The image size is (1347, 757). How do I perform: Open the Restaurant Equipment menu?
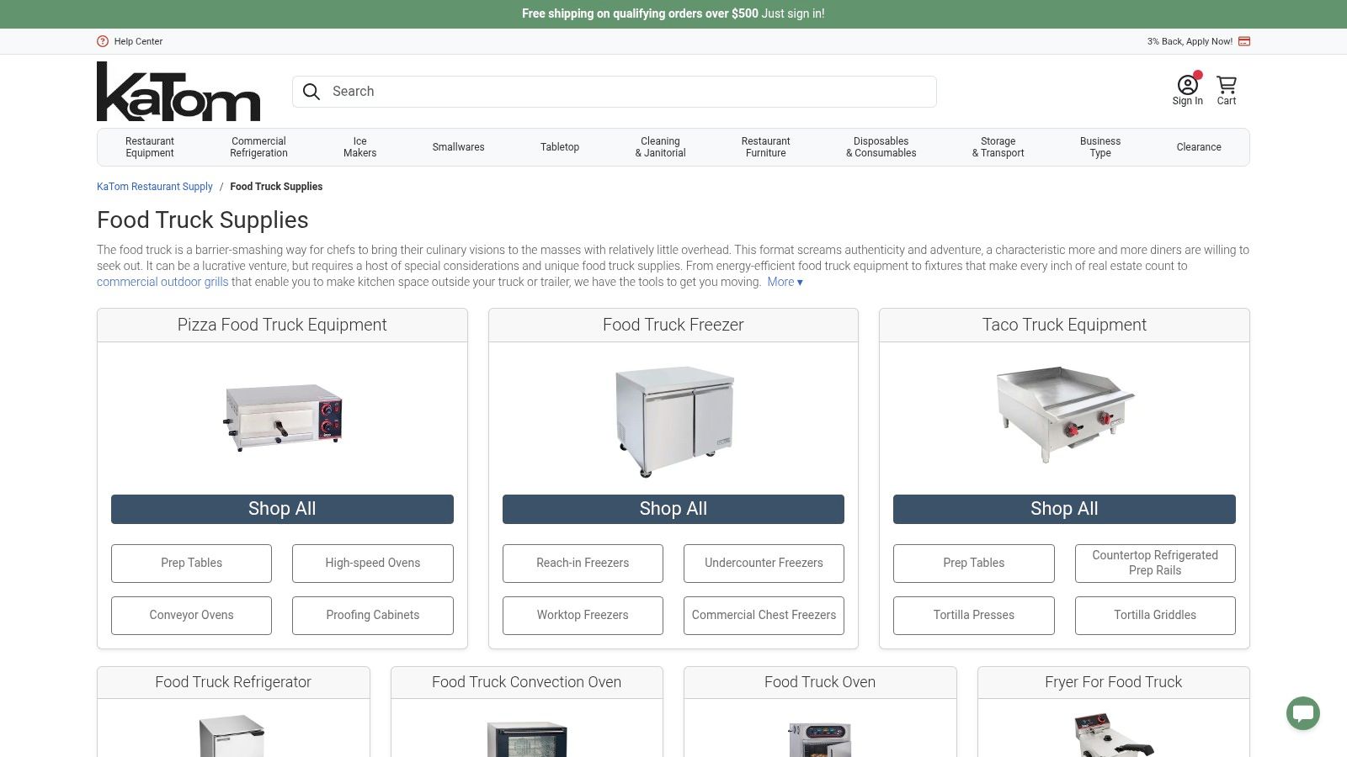(150, 147)
